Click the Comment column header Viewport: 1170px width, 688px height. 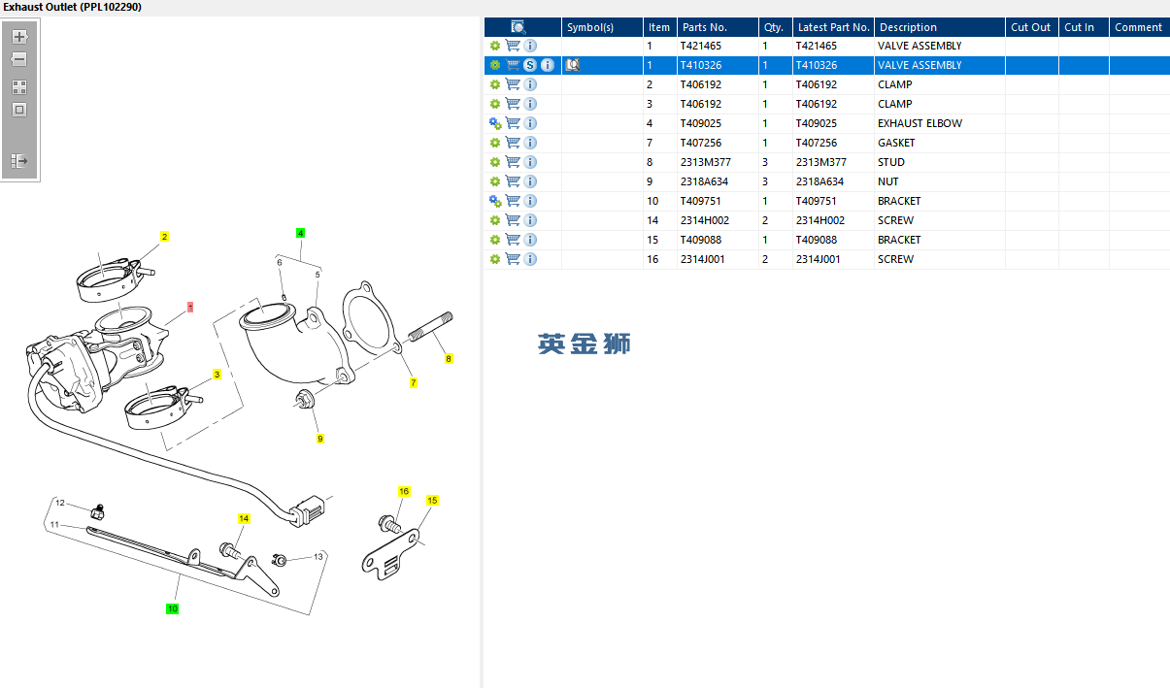point(1139,27)
